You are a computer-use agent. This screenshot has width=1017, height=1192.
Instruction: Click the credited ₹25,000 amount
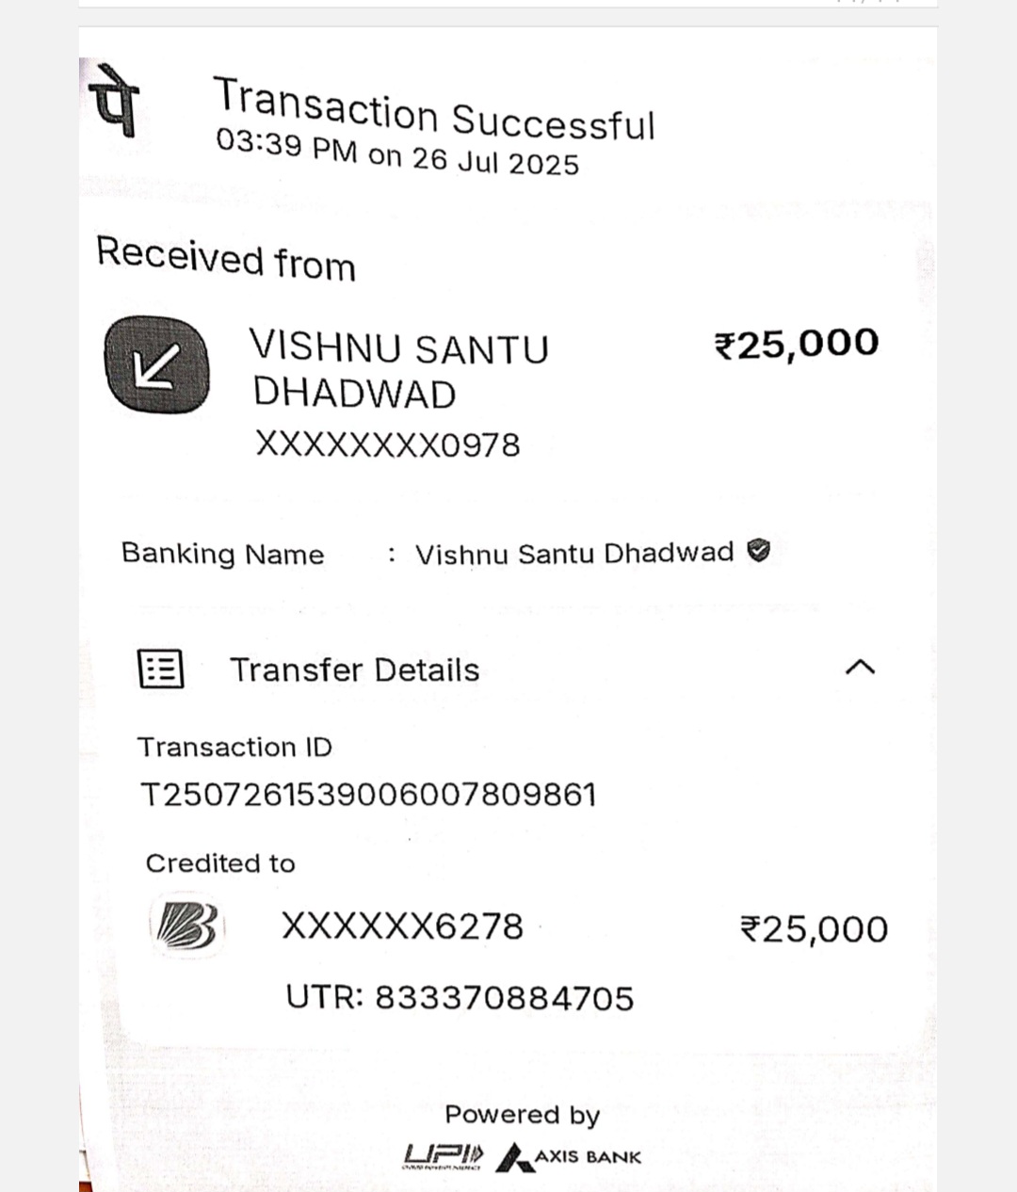[x=815, y=929]
